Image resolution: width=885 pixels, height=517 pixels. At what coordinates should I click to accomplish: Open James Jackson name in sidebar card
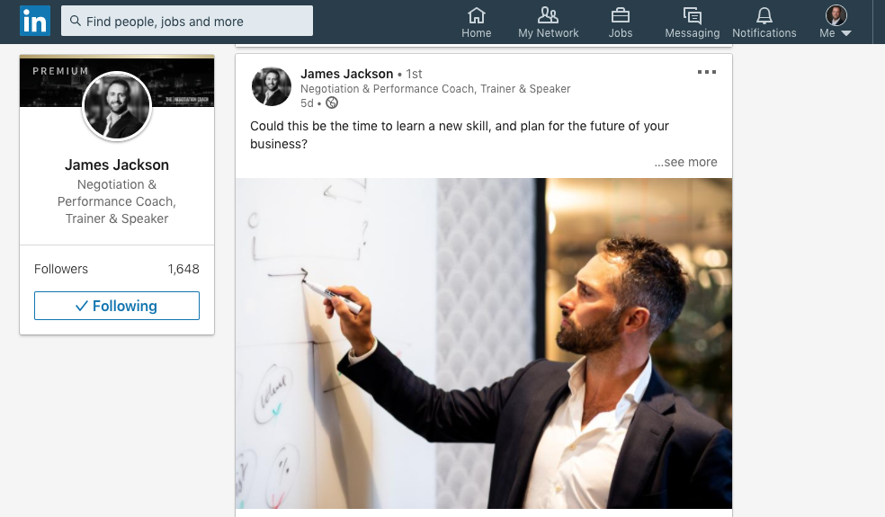[x=117, y=165]
